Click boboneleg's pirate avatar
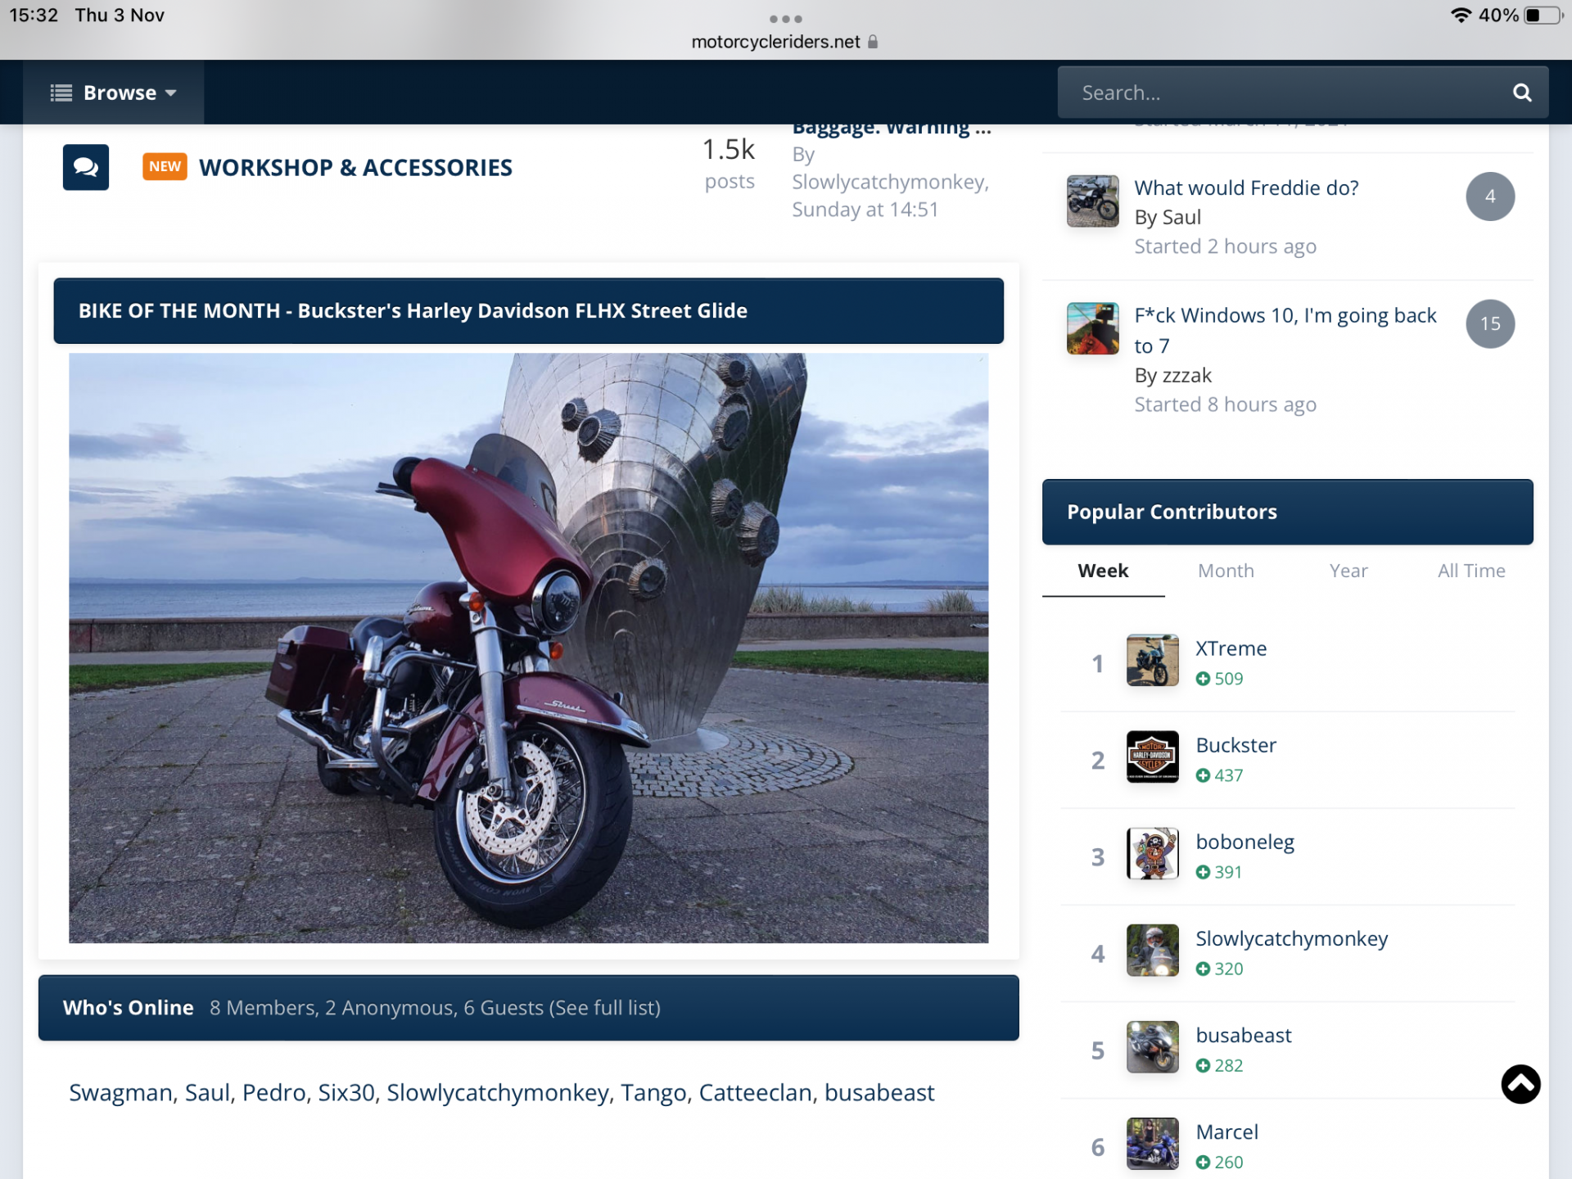1572x1179 pixels. [x=1152, y=853]
